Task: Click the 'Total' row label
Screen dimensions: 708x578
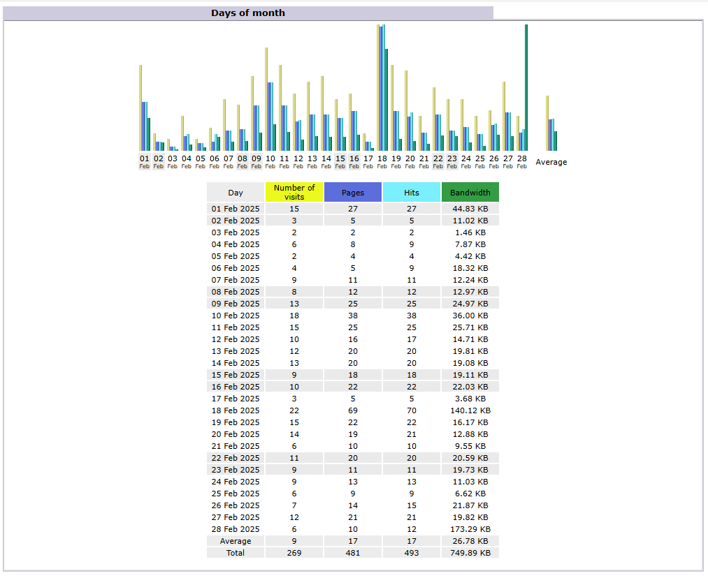Action: [x=236, y=553]
